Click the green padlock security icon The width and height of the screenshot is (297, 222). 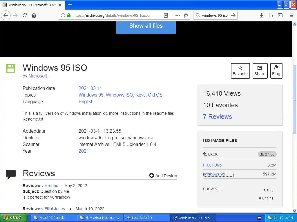point(69,15)
